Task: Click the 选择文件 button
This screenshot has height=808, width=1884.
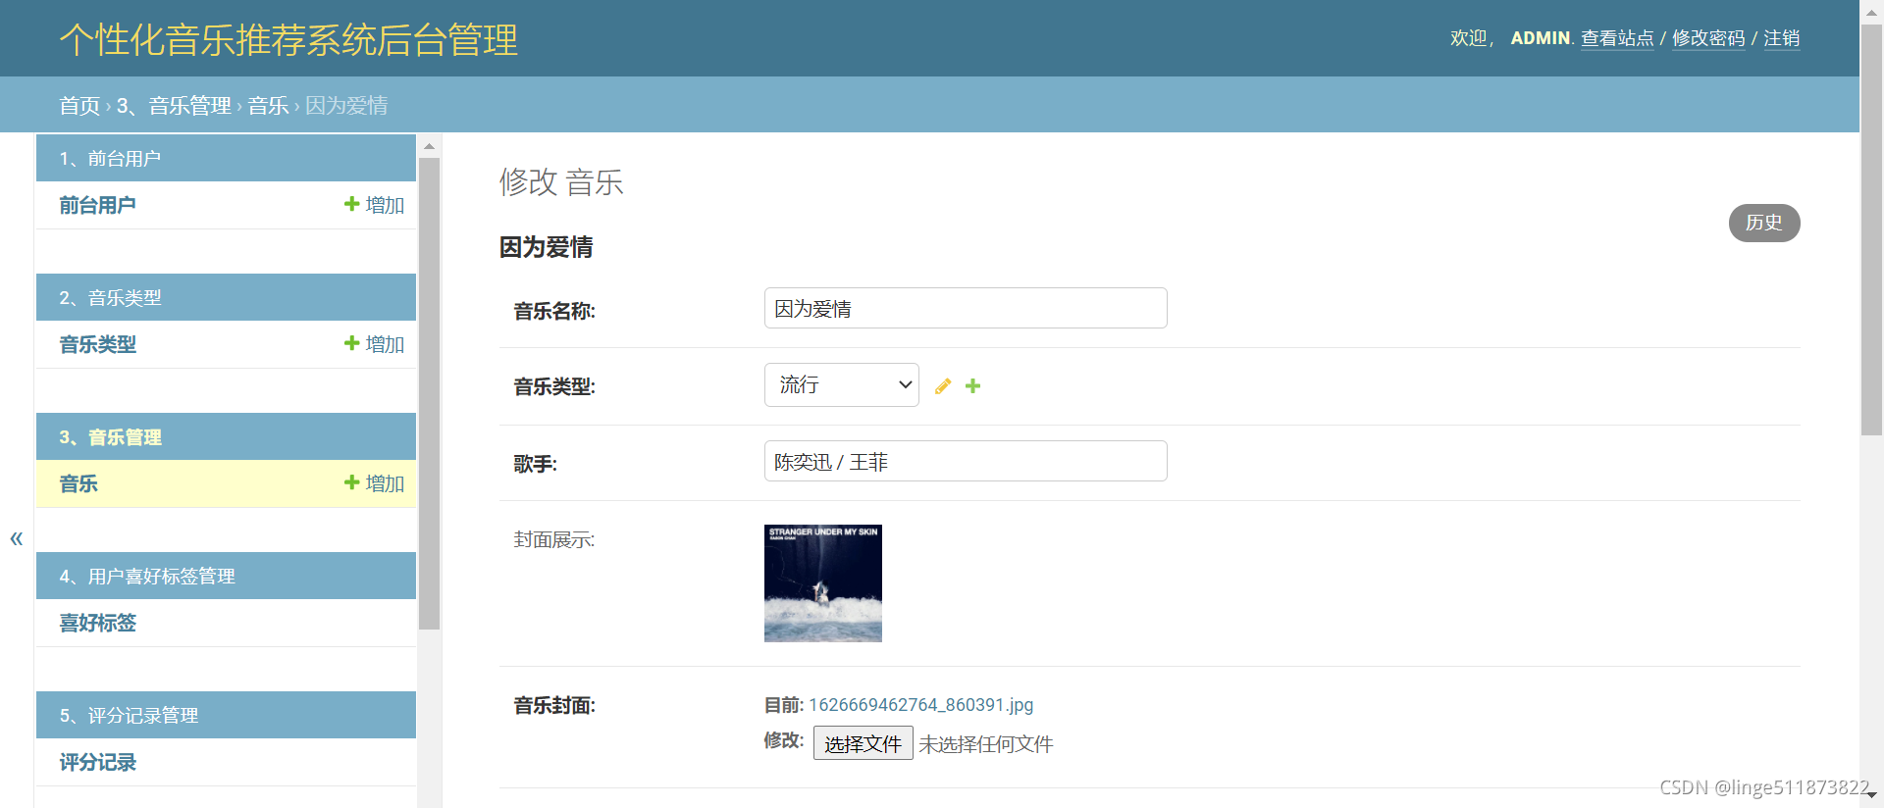Action: click(x=863, y=743)
